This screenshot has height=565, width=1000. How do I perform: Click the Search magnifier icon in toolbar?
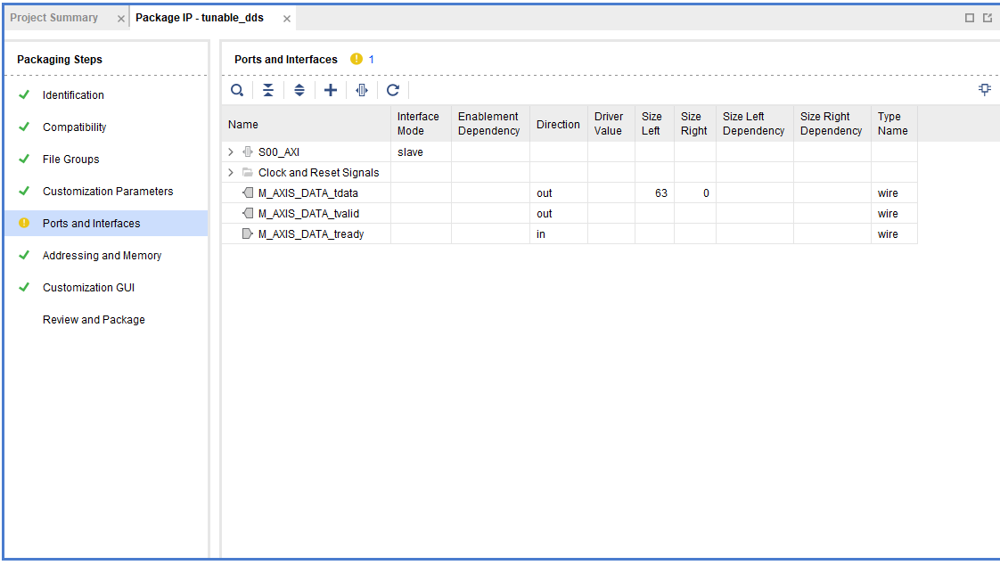pos(236,90)
